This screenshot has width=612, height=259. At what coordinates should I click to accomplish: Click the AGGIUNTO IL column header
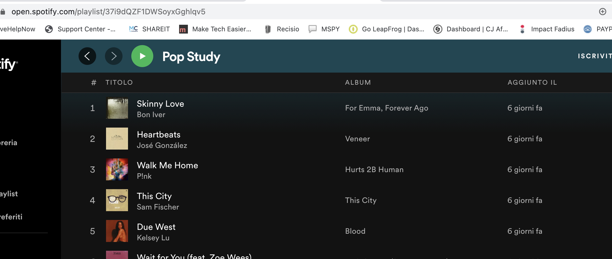(x=532, y=82)
